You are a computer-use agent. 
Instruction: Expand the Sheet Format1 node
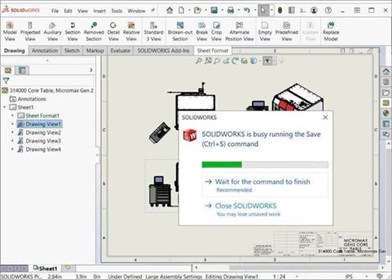coord(13,116)
